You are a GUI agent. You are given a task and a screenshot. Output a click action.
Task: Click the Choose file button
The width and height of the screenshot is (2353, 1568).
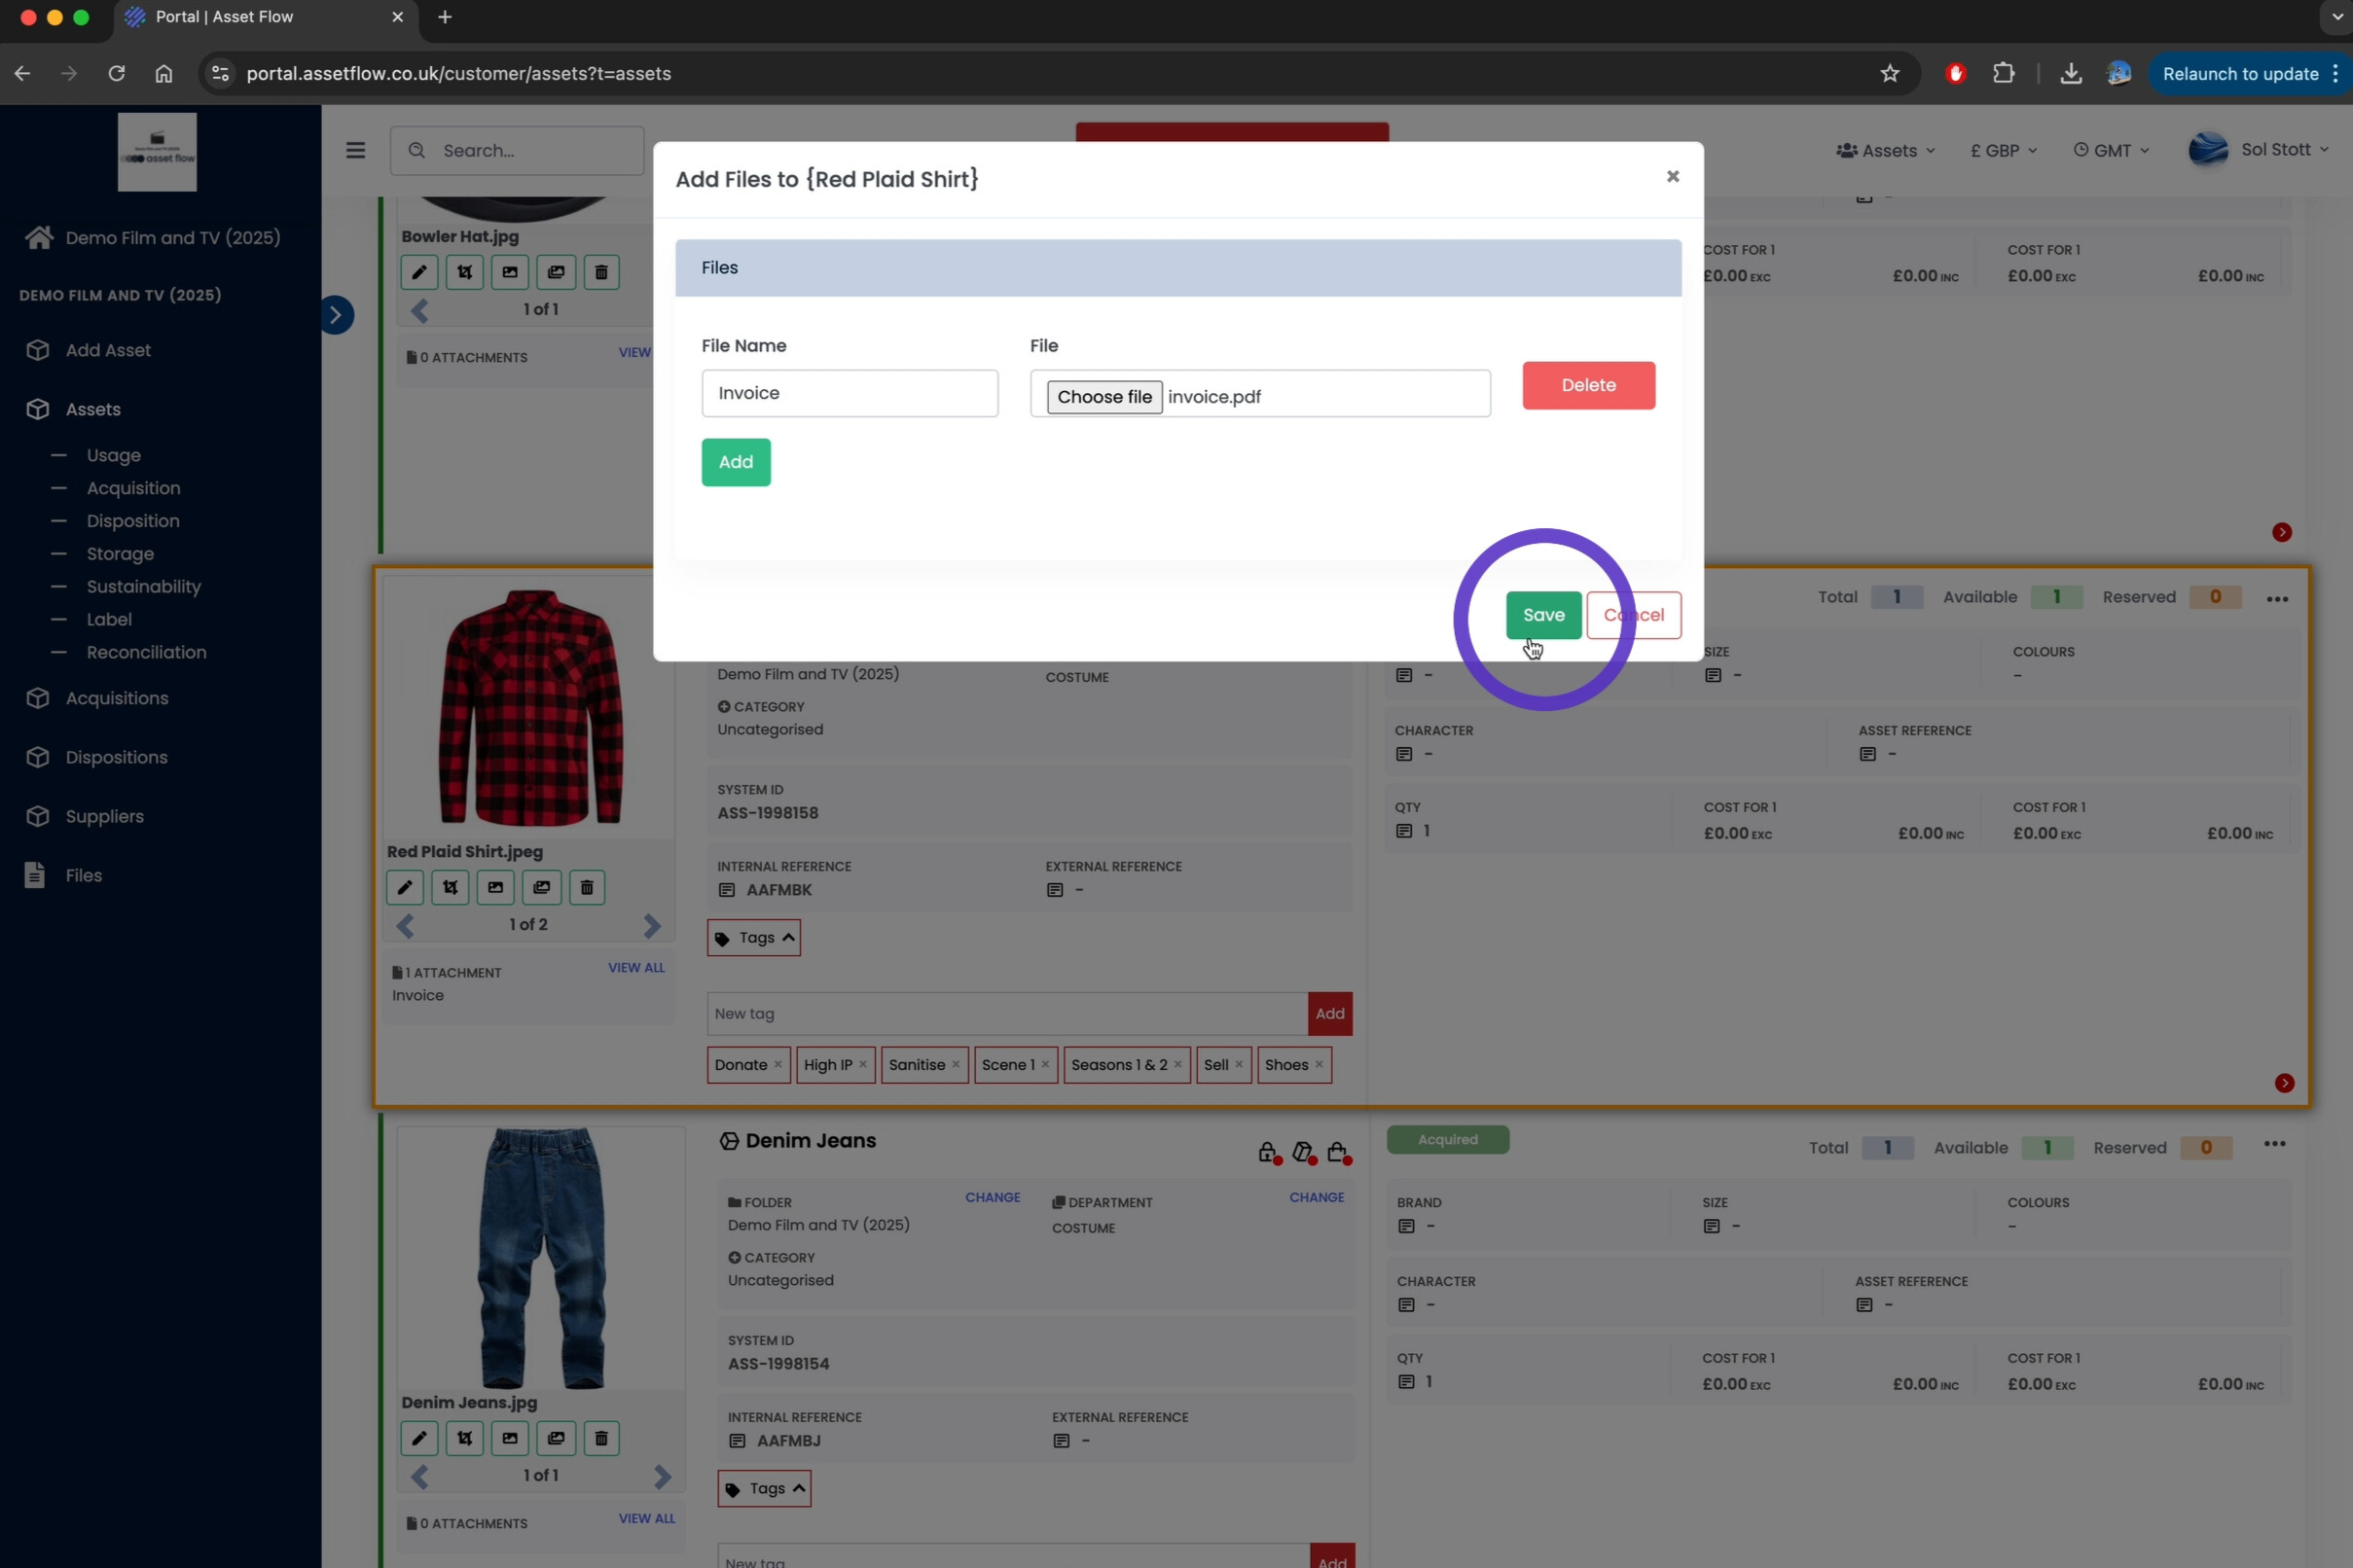click(x=1104, y=397)
